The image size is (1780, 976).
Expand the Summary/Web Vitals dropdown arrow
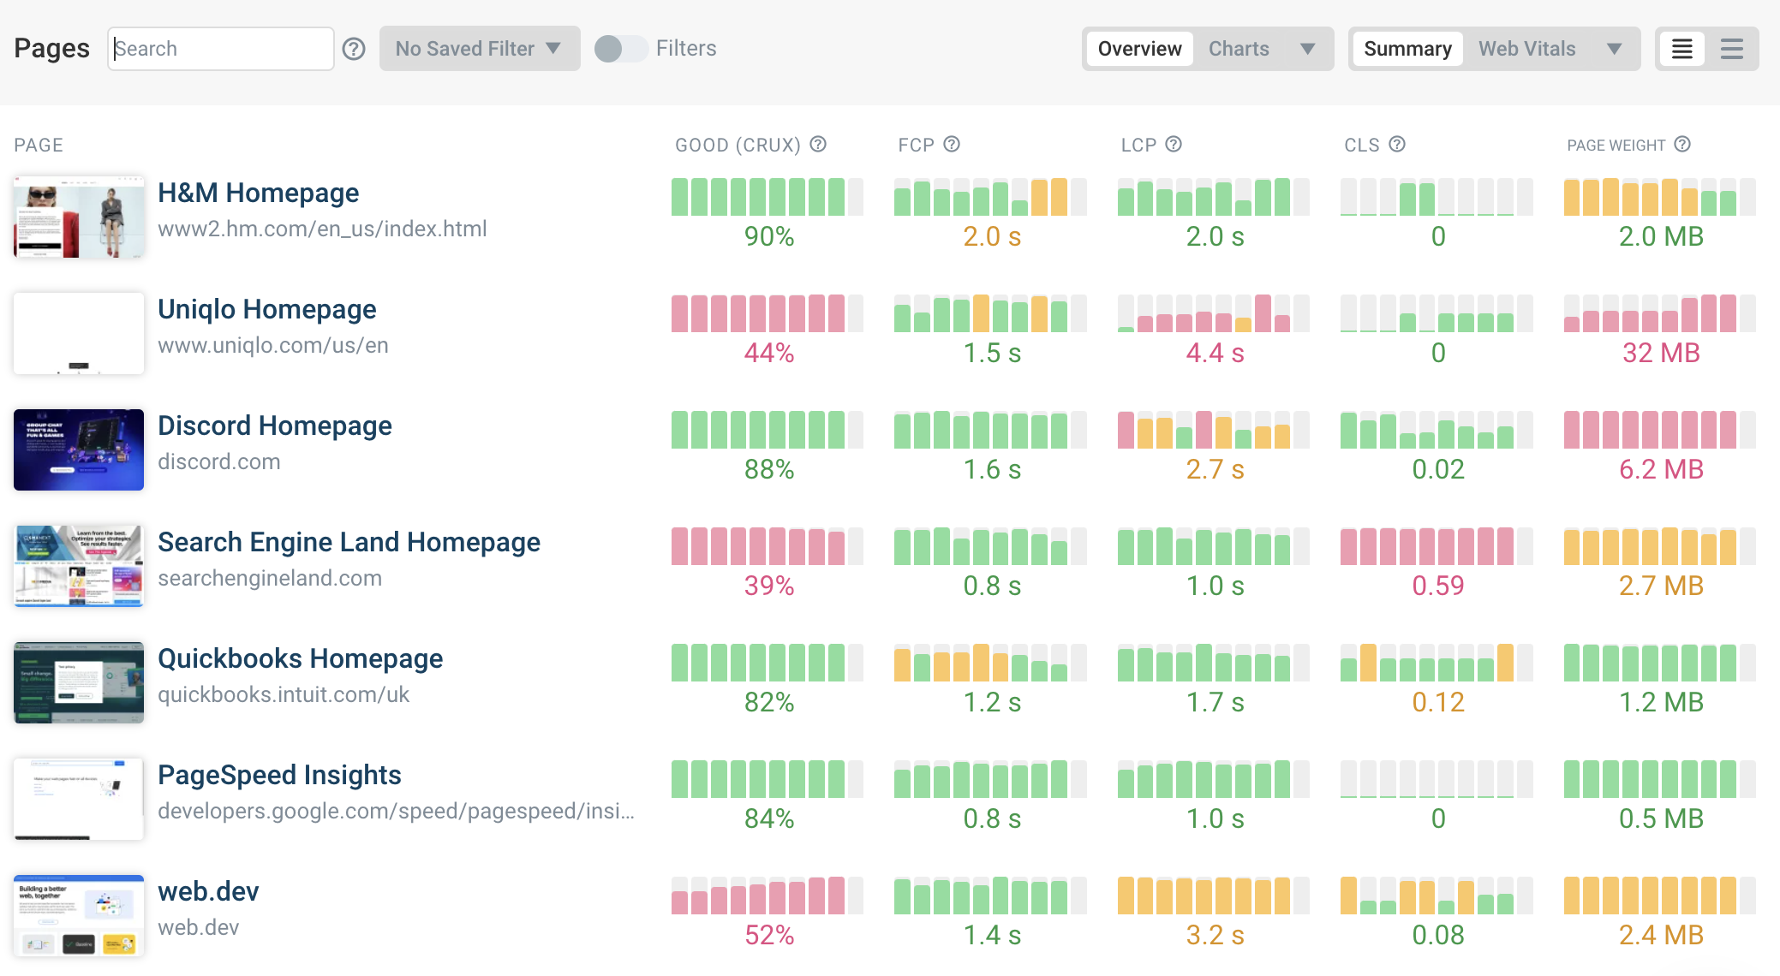point(1614,49)
